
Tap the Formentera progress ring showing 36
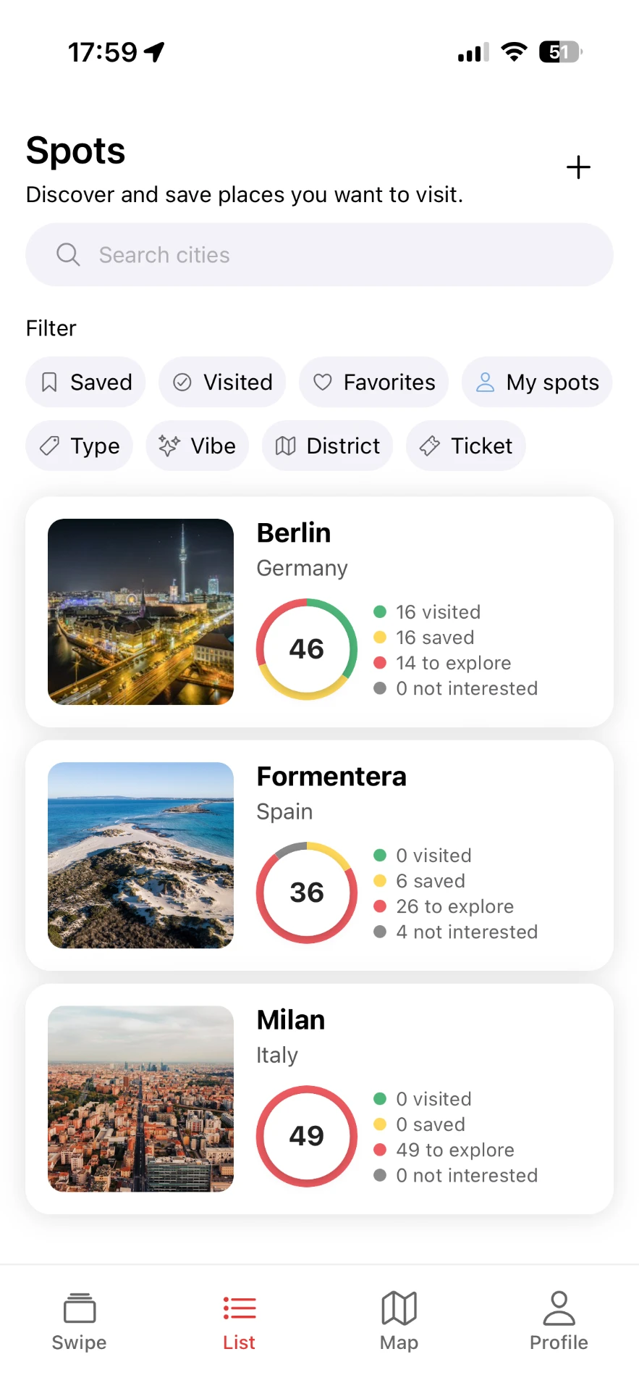(x=307, y=893)
